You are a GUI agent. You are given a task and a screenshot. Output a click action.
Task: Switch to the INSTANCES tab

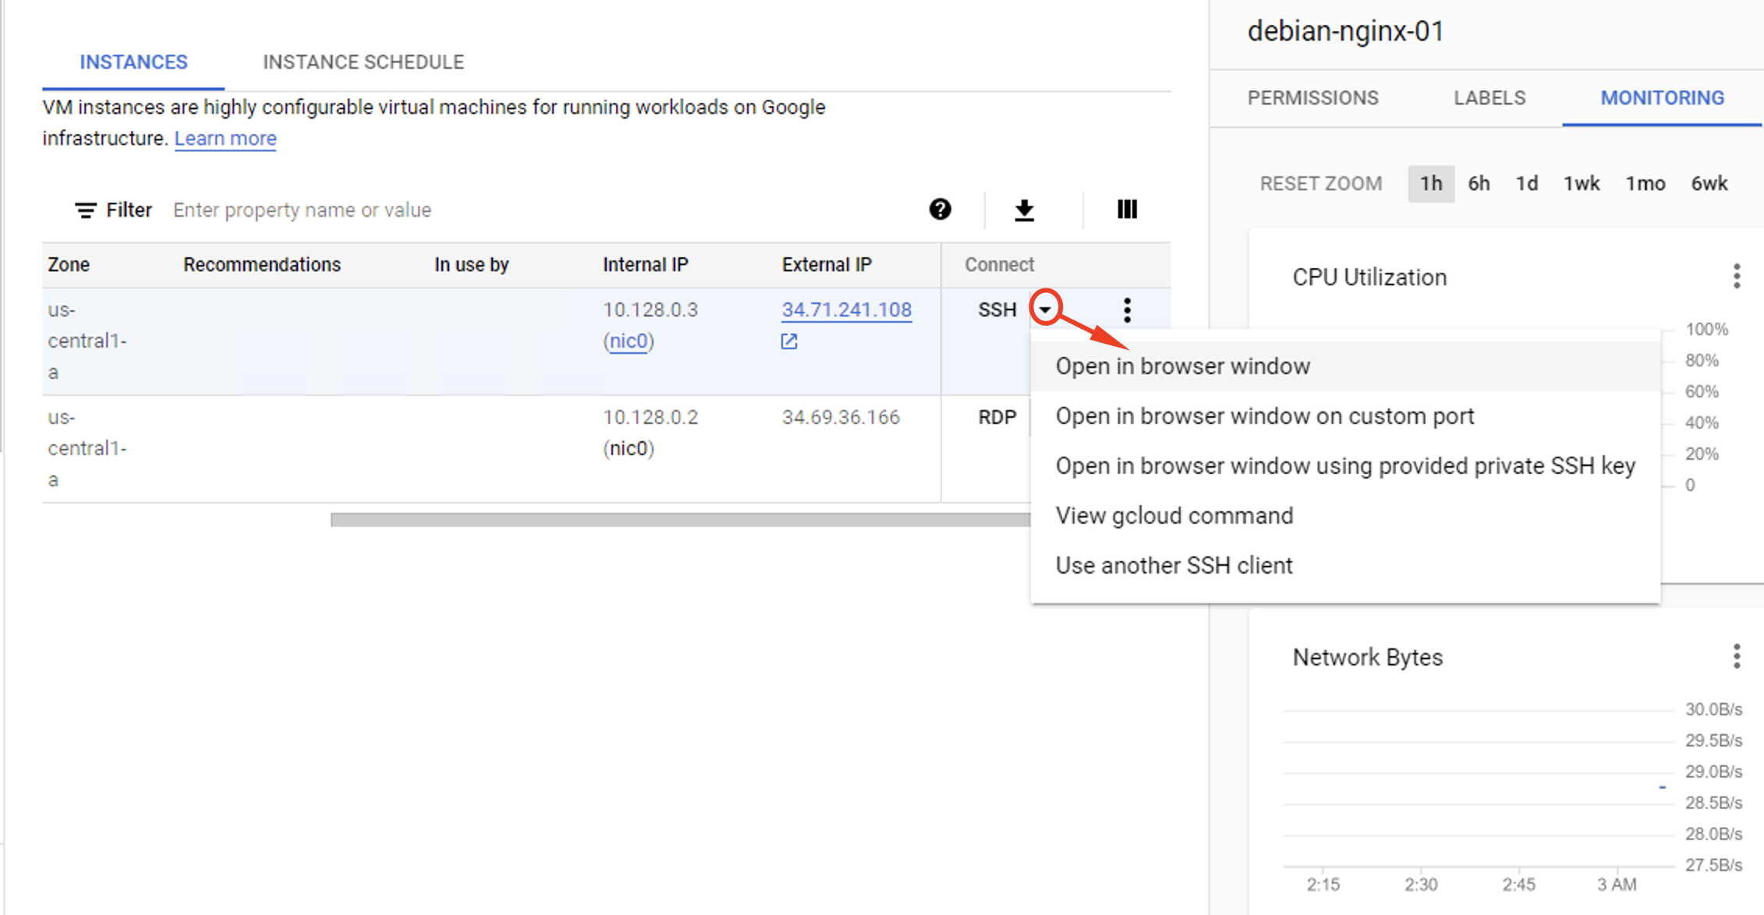[133, 62]
